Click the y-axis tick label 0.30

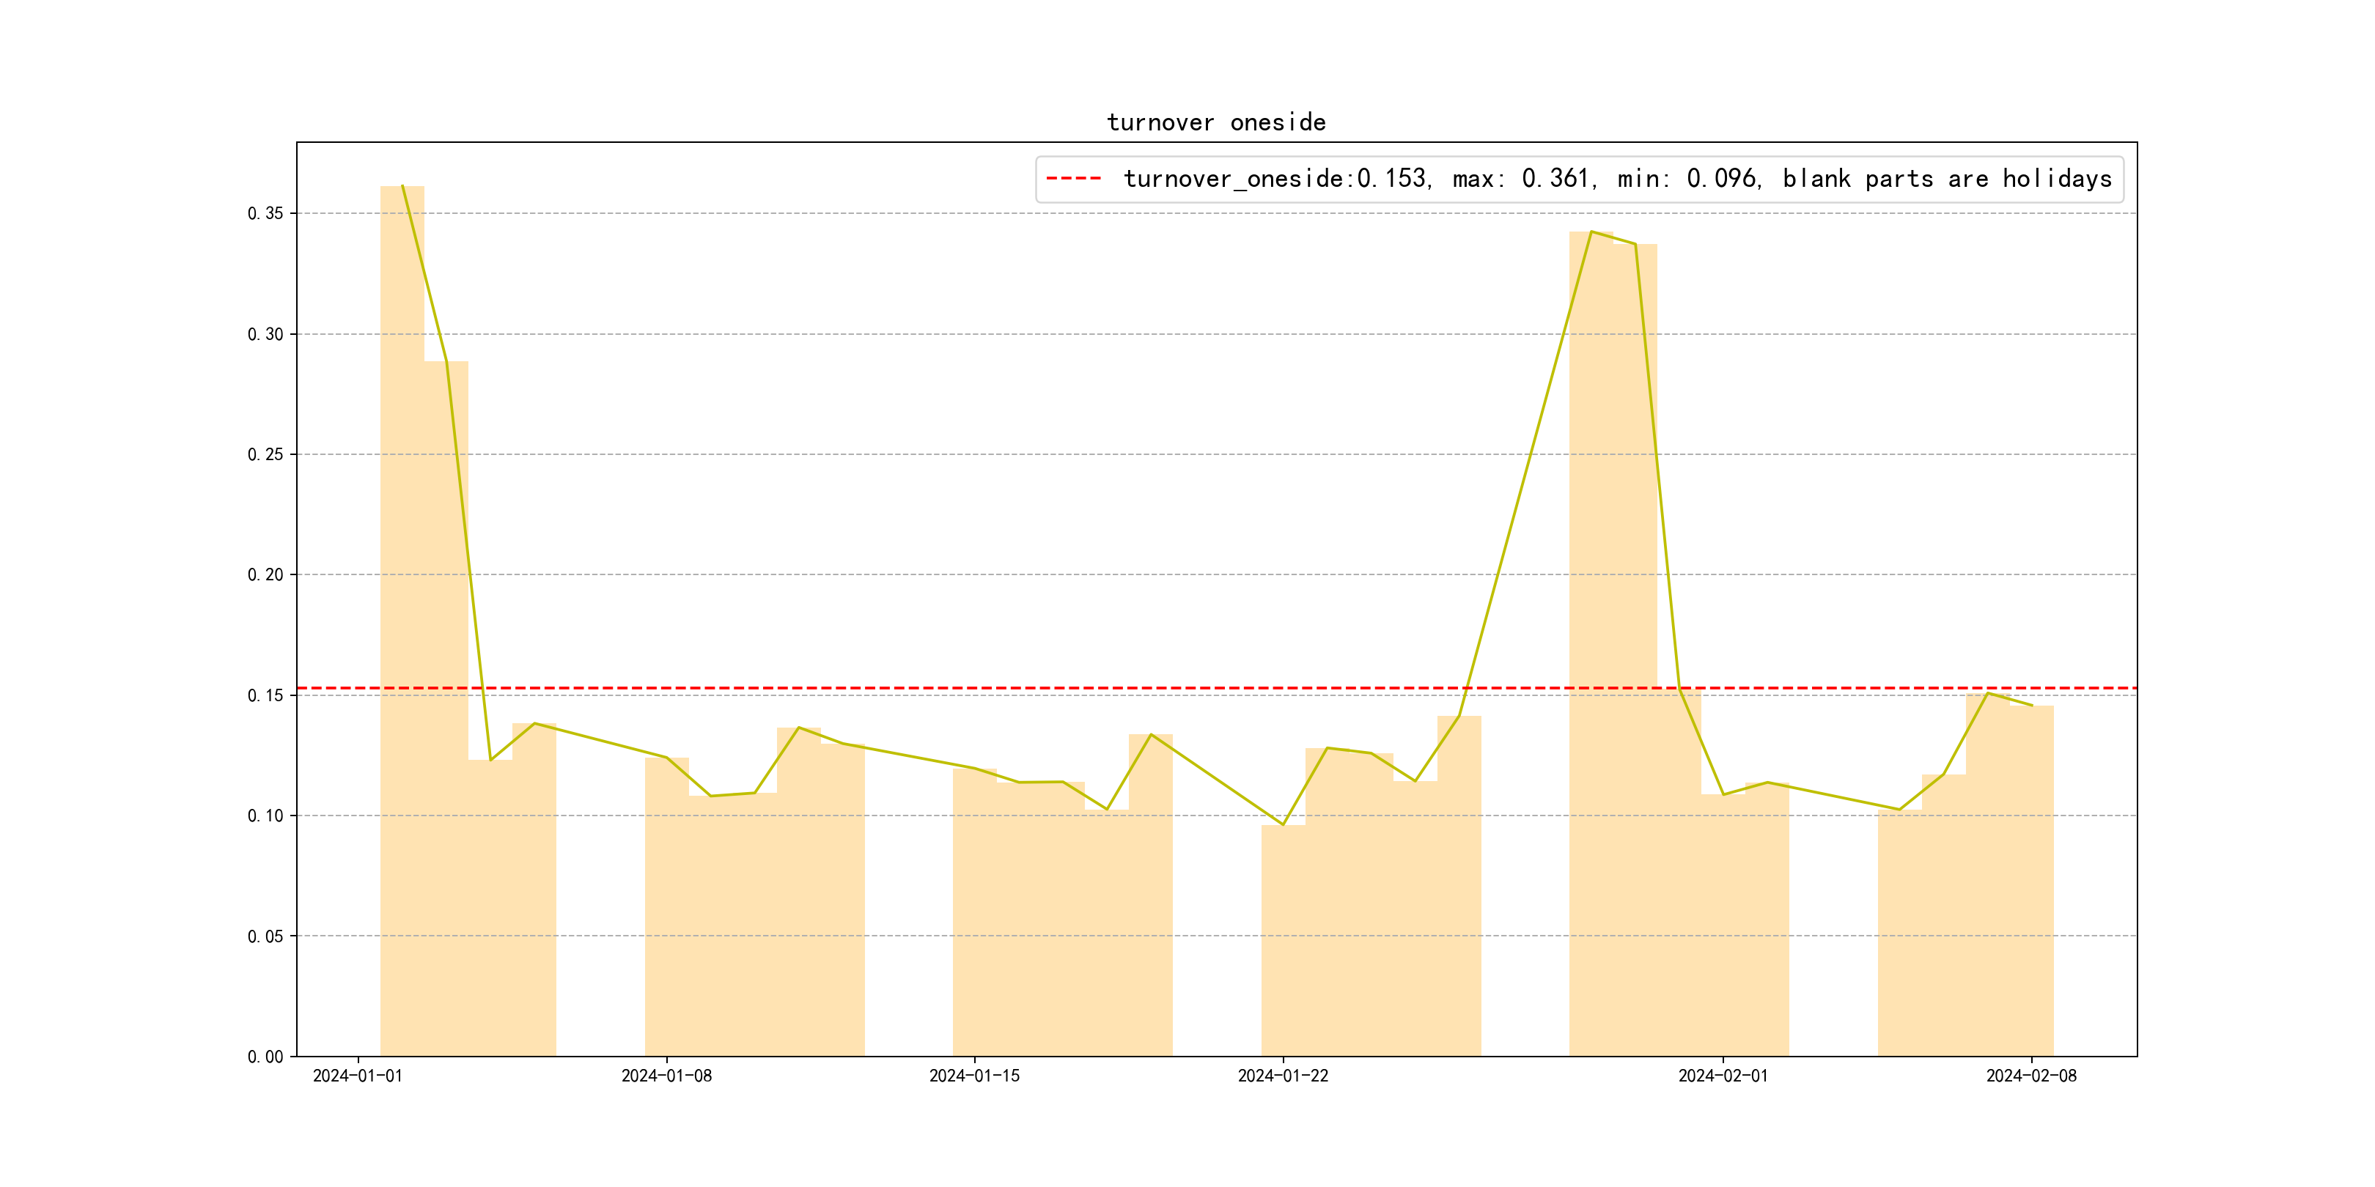click(265, 335)
